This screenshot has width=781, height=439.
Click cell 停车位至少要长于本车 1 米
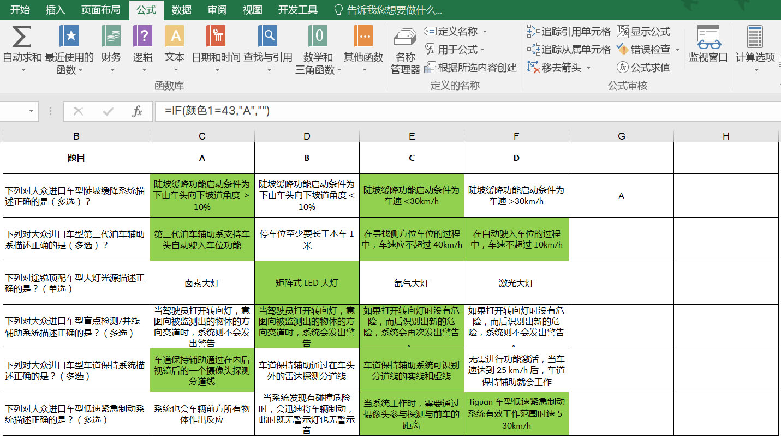point(307,239)
